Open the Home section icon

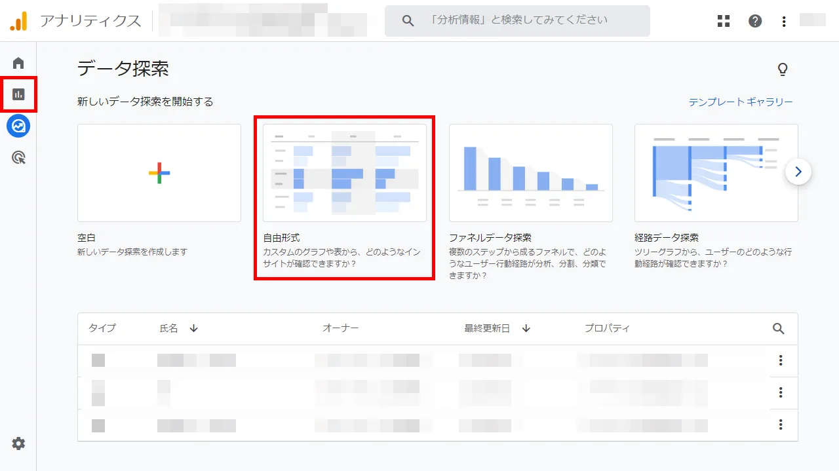tap(18, 62)
